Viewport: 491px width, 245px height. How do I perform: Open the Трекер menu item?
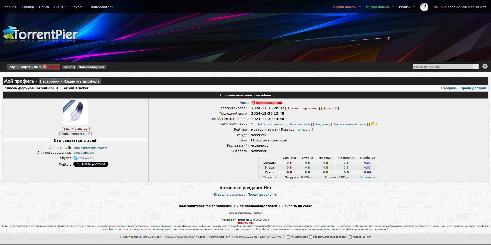[x=28, y=7]
